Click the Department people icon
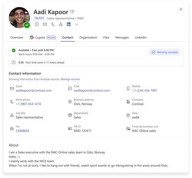 pyautogui.click(x=70, y=115)
